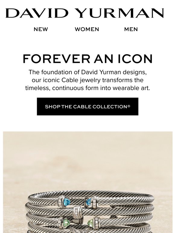175x233 pixels.
Task: Click the left blue topaz gemstone
Action: coord(67,202)
